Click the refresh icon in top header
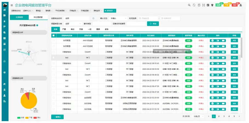249x123 pixels. click(194, 5)
